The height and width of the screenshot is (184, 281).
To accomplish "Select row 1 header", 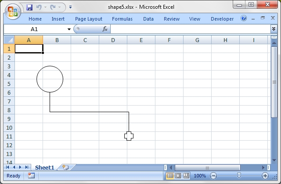I will 9,49.
